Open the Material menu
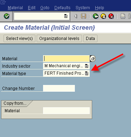The width and height of the screenshot is (131, 137). coord(15,8)
